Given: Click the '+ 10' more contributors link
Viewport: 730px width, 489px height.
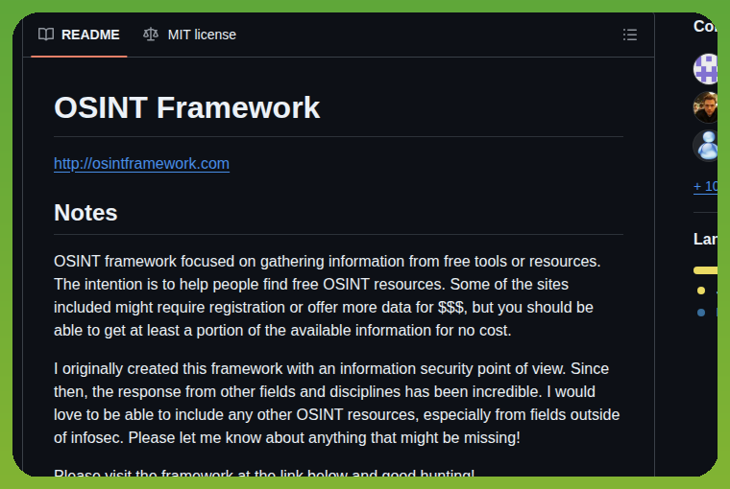Looking at the screenshot, I should tap(705, 186).
